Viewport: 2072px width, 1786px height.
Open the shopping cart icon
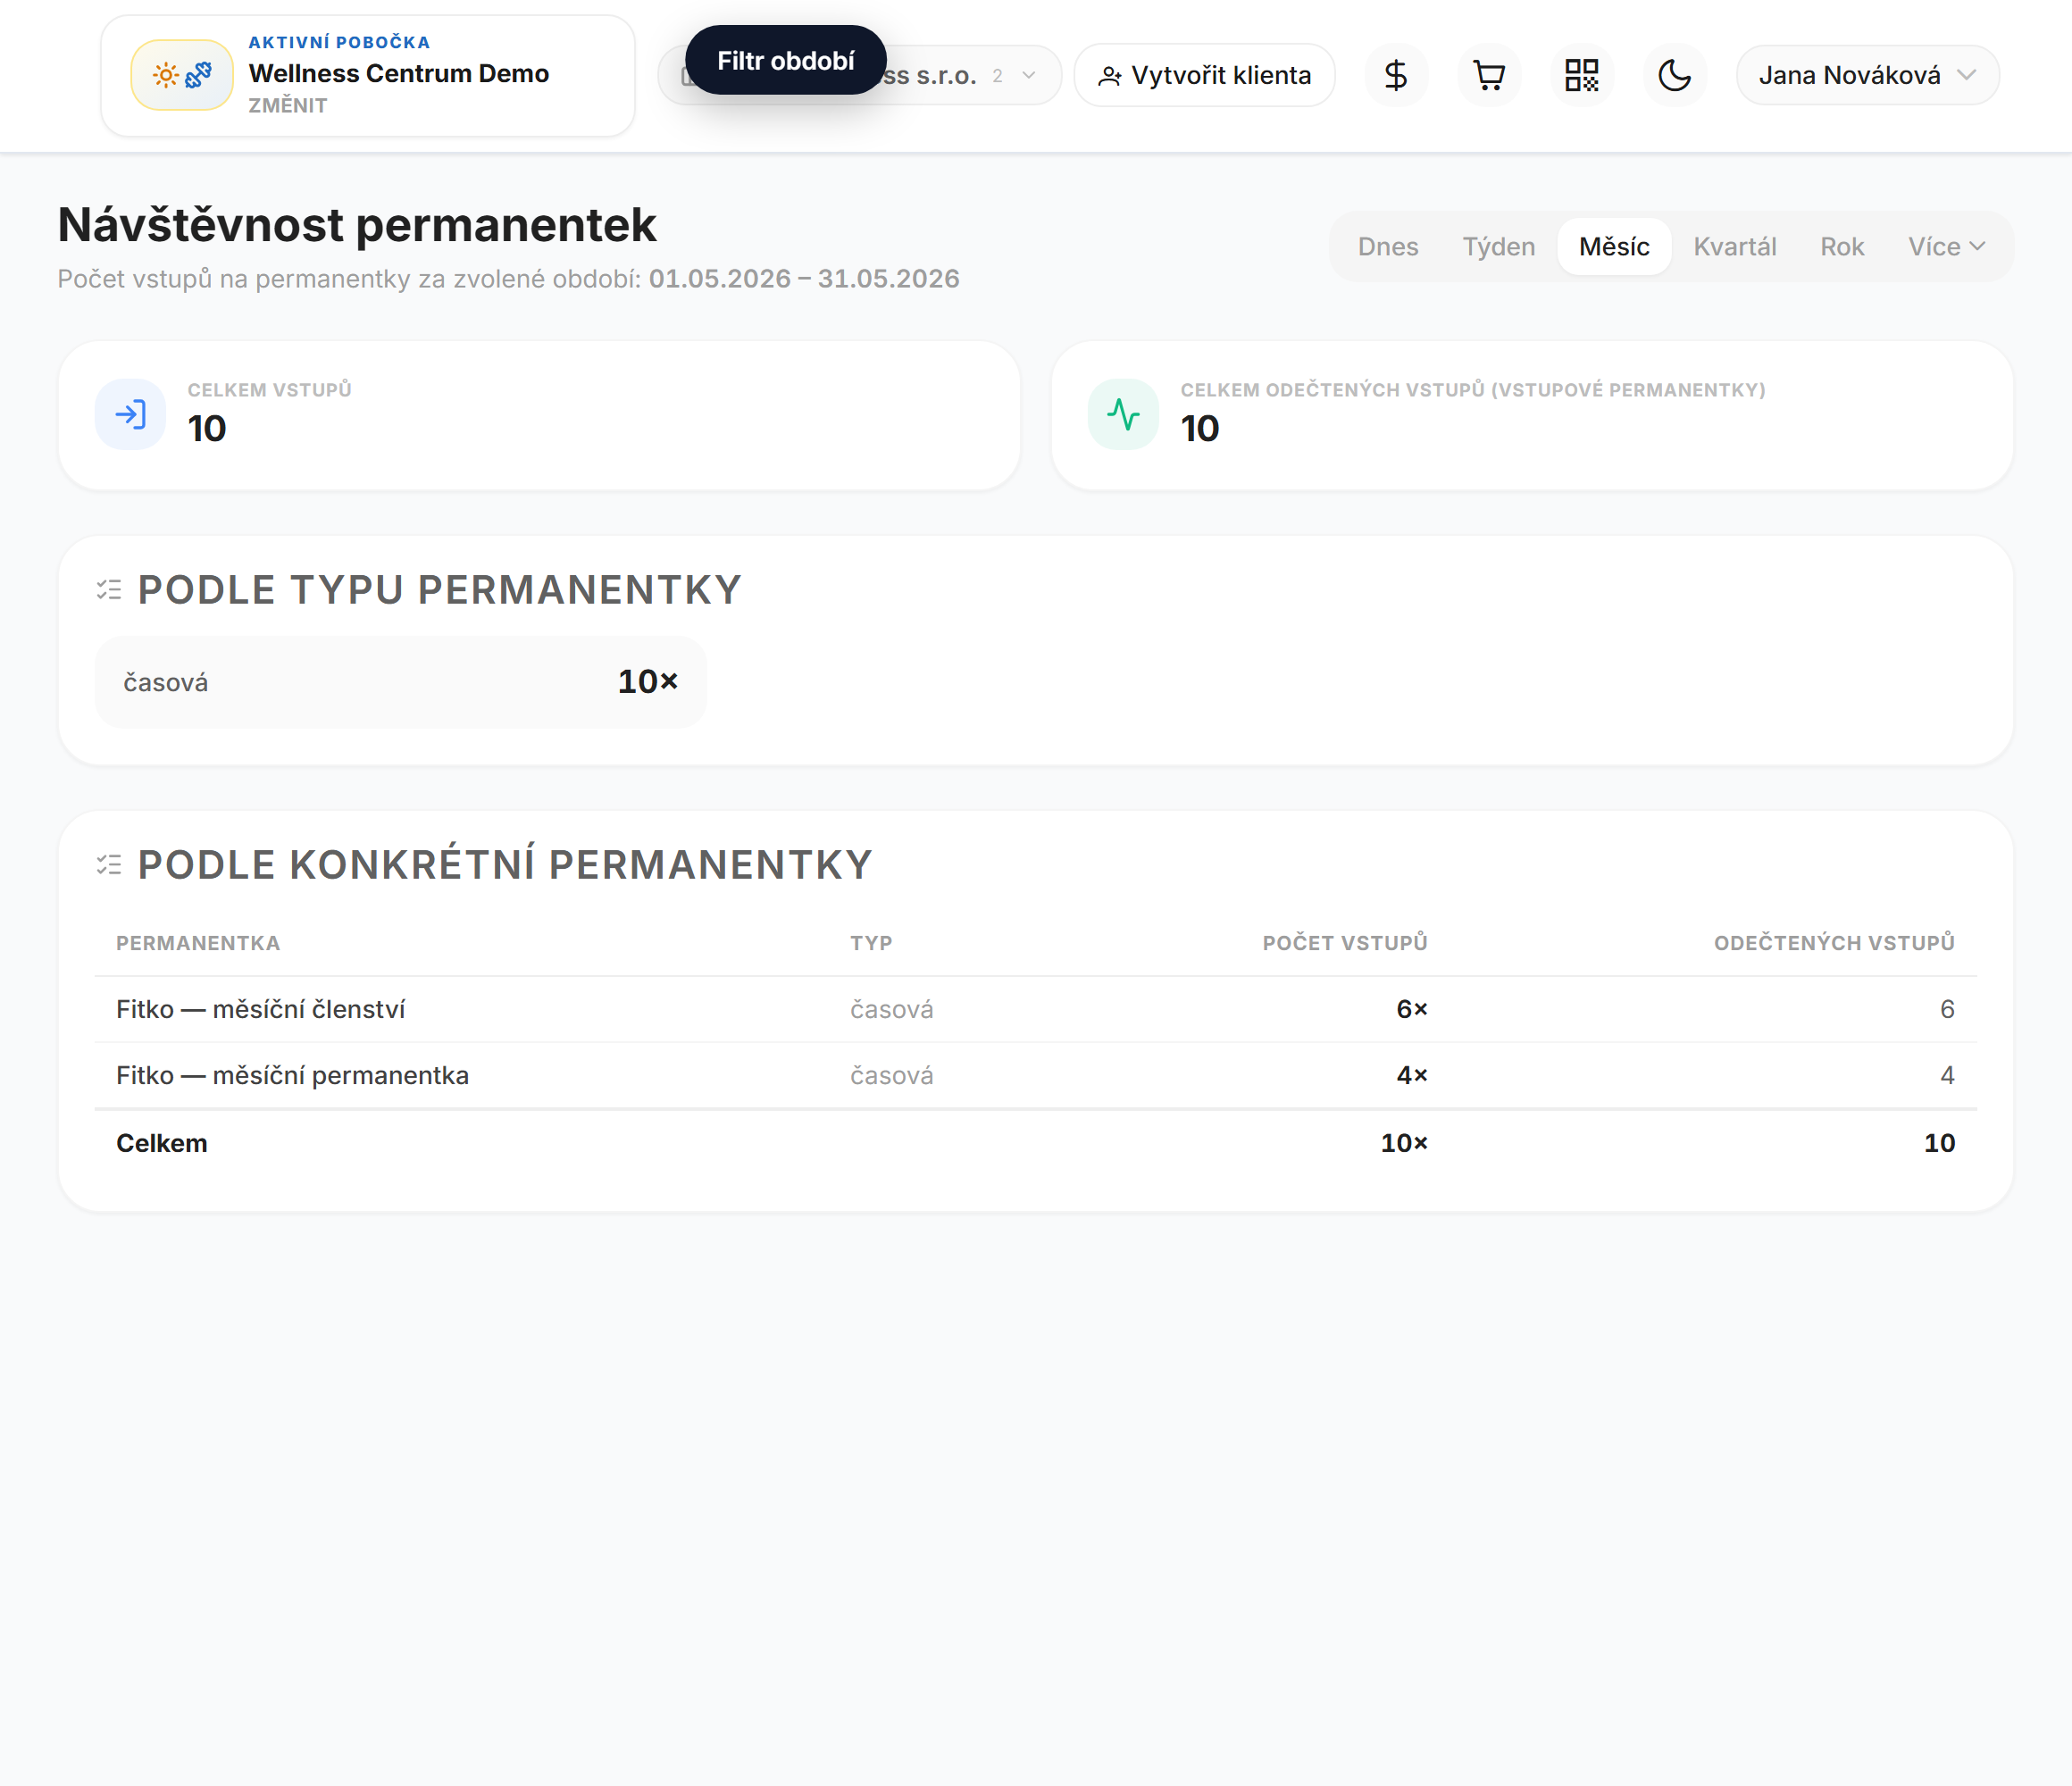[x=1489, y=75]
